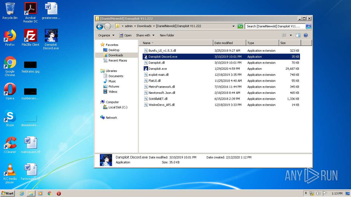
Task: Click the refresh button beside the address bar
Action: 240,26
